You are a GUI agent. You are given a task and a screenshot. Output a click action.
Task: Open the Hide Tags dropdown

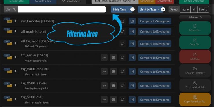point(121,9)
